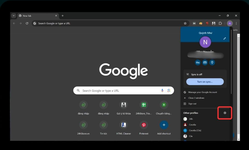Open the red S extension icon
The width and height of the screenshot is (249, 150).
pyautogui.click(x=207, y=23)
